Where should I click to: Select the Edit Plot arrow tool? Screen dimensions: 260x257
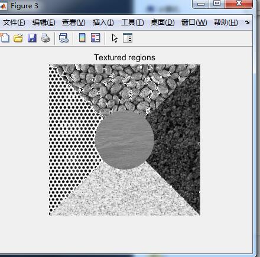click(x=115, y=38)
